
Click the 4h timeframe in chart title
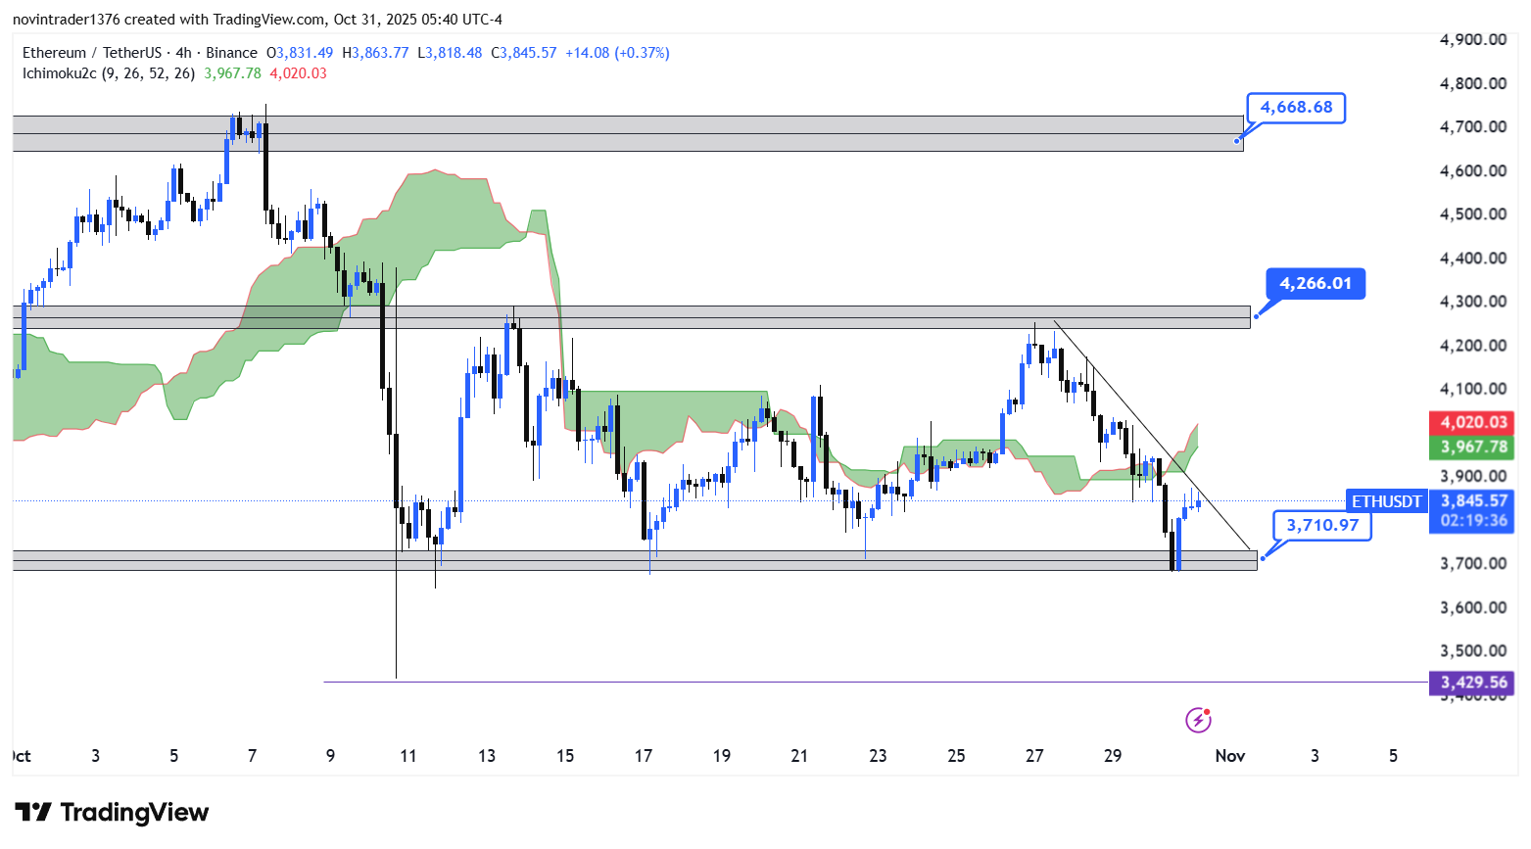(183, 53)
